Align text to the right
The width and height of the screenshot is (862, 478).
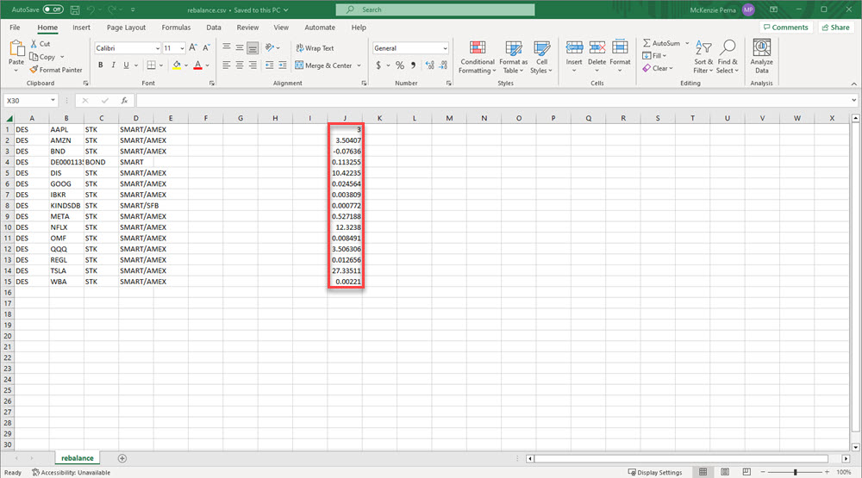click(x=253, y=65)
